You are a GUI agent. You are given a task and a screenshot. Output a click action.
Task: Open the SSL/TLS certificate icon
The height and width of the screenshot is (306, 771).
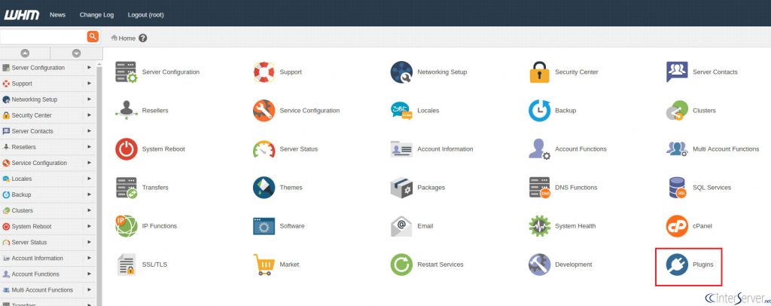click(126, 265)
